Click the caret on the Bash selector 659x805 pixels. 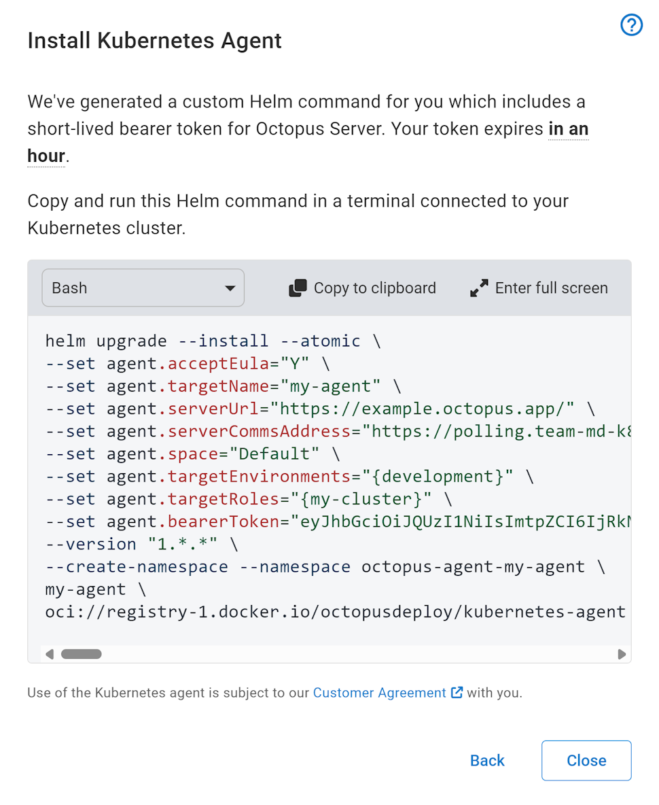point(231,288)
